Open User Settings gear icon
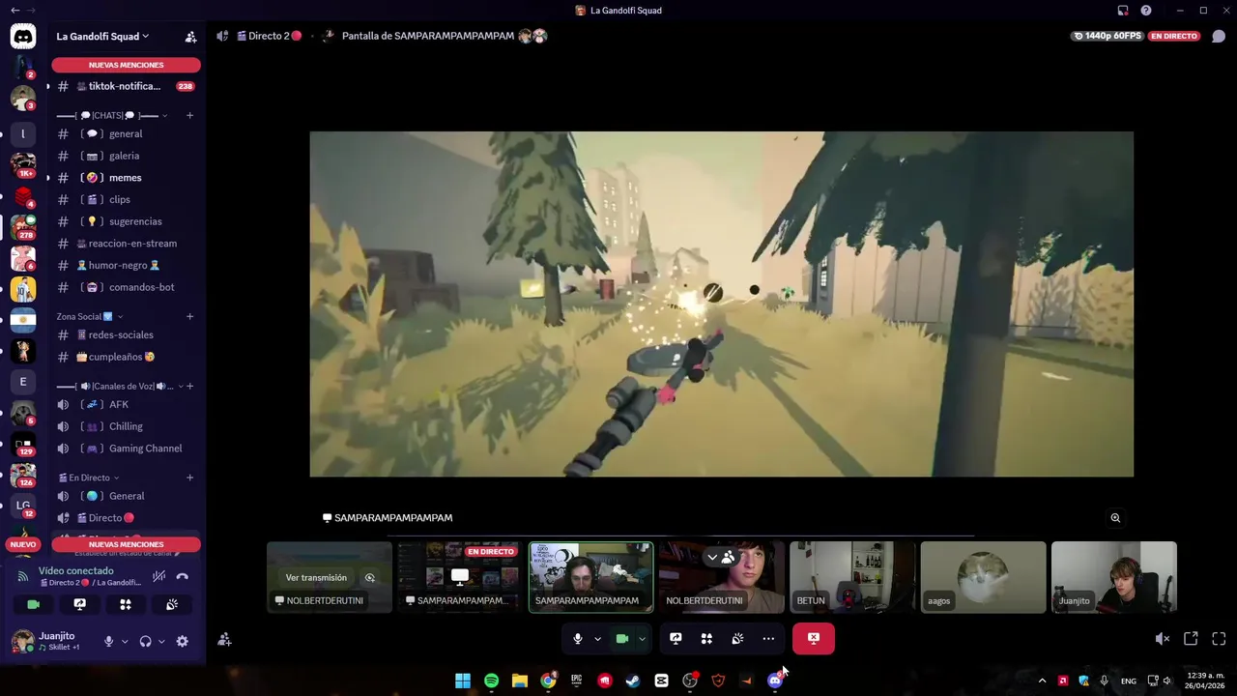Image resolution: width=1237 pixels, height=696 pixels. [182, 641]
